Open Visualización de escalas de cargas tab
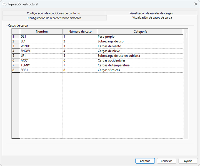The width and height of the screenshot is (200, 166). coord(151,13)
